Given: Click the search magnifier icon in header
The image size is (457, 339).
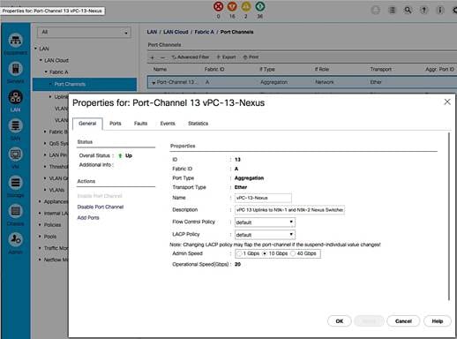Looking at the screenshot, I should point(408,11).
